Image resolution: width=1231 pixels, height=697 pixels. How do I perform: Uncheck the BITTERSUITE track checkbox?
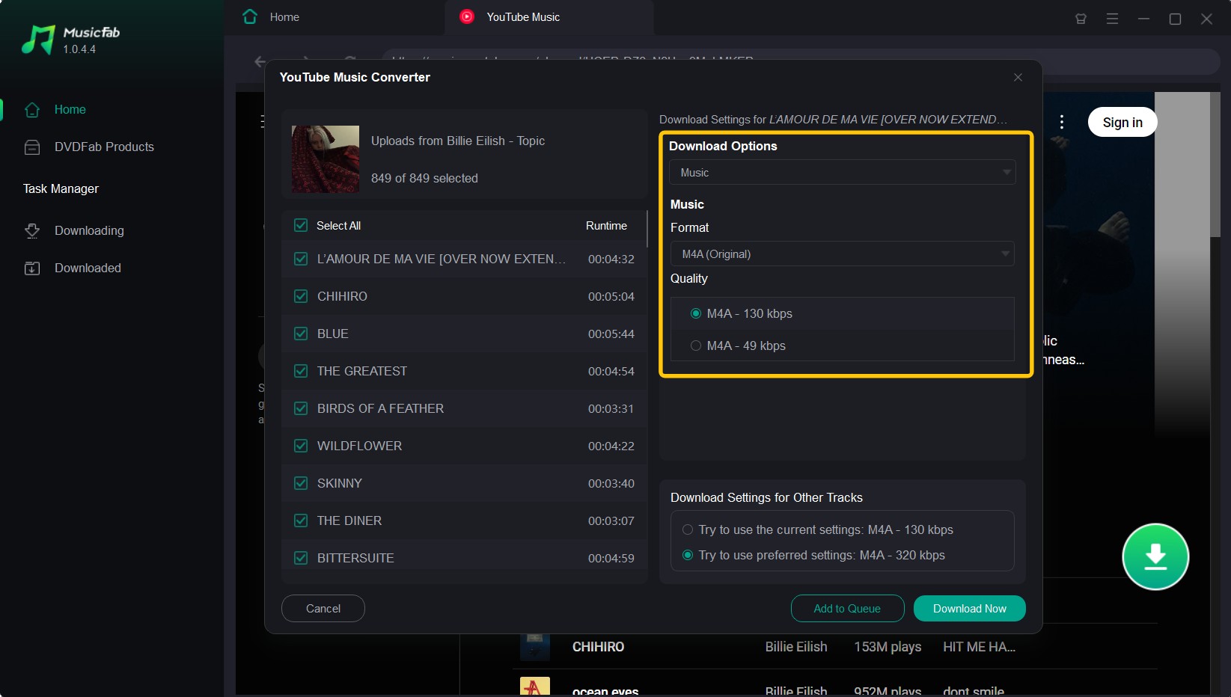(301, 558)
